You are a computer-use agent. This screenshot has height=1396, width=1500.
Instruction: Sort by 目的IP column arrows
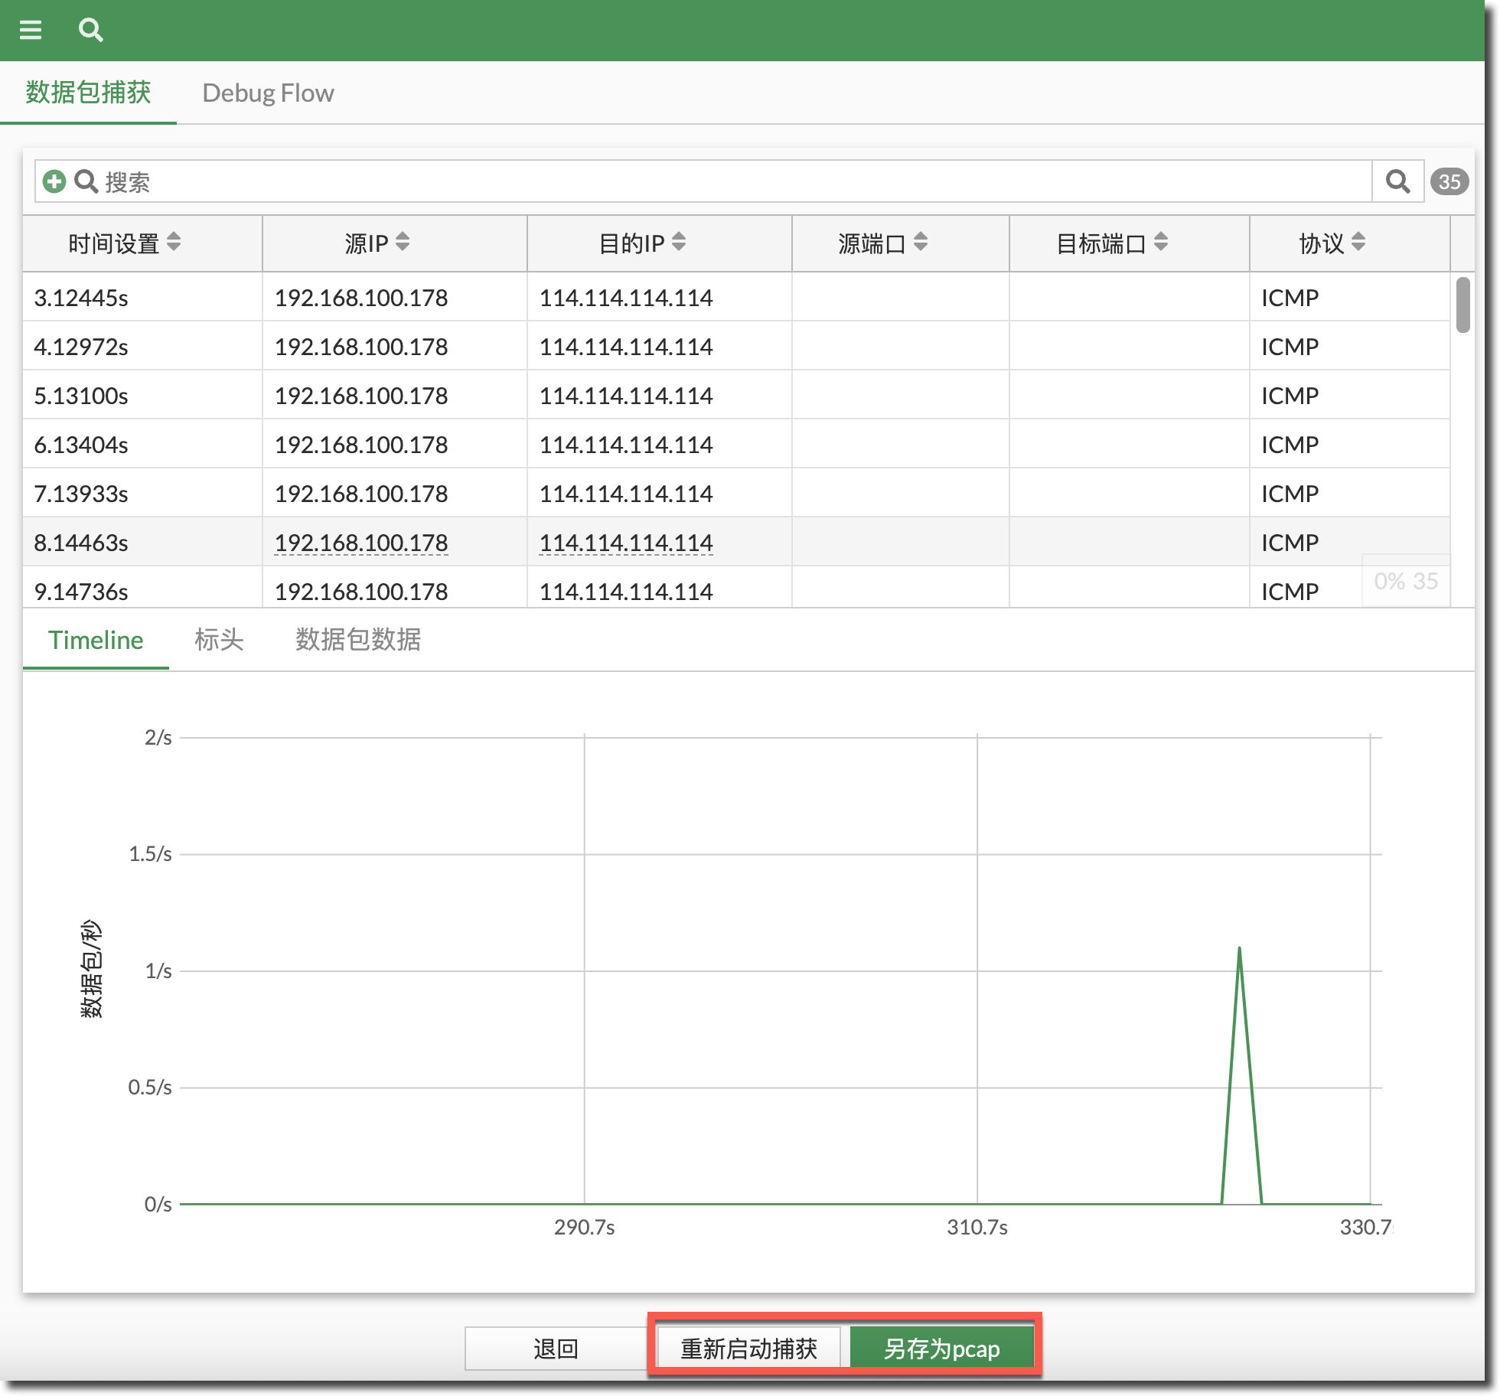679,242
